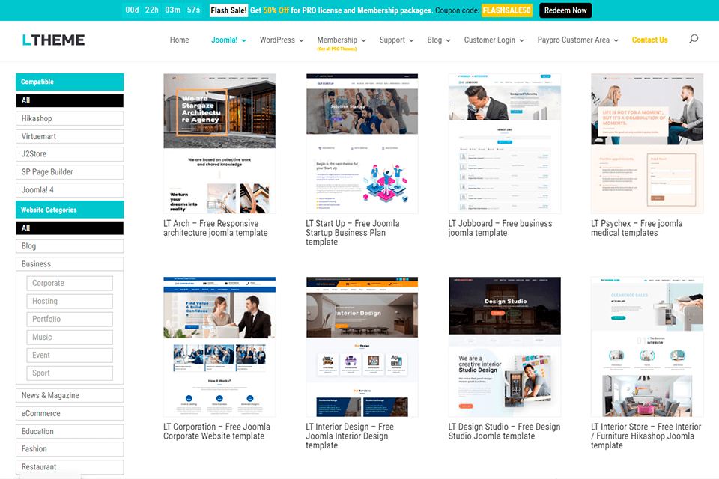The height and width of the screenshot is (479, 719).
Task: Filter by Virtuemart compatibility
Action: click(x=70, y=136)
